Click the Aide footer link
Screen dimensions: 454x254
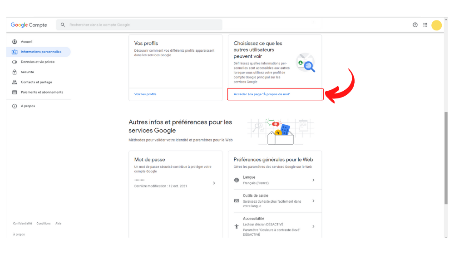click(58, 224)
